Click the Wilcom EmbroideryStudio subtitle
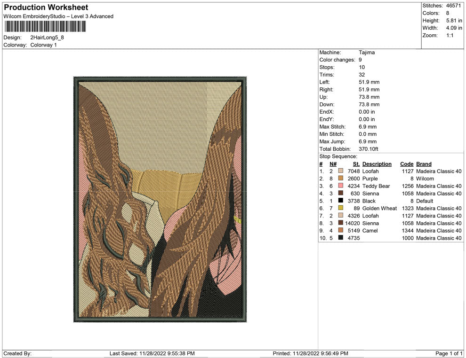 [58, 16]
